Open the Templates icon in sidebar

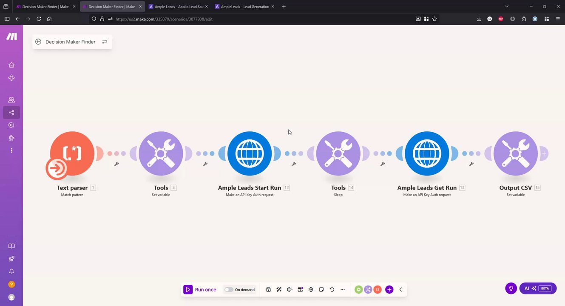(x=11, y=125)
